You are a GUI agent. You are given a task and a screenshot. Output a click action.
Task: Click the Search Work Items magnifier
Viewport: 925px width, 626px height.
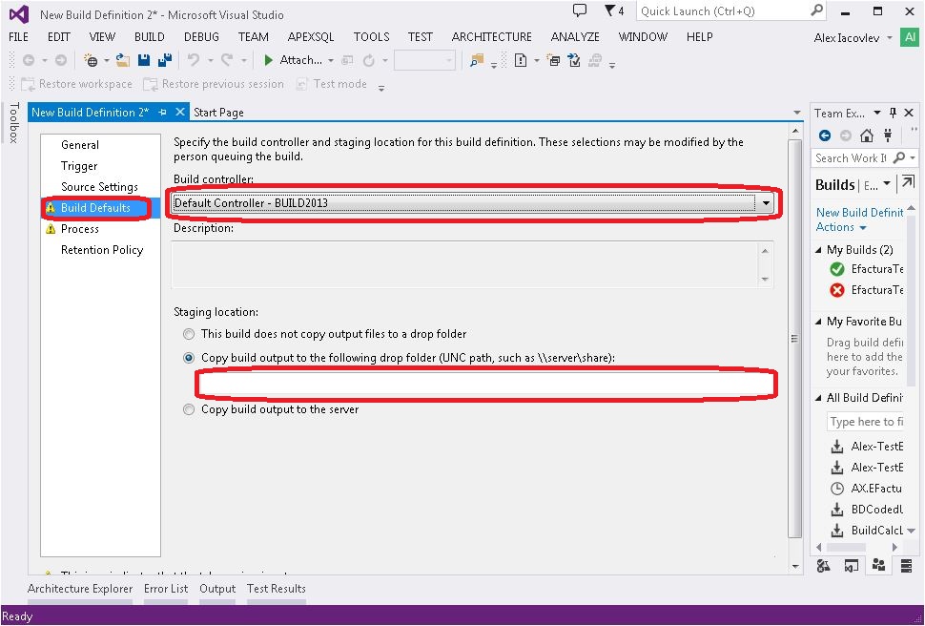[899, 157]
